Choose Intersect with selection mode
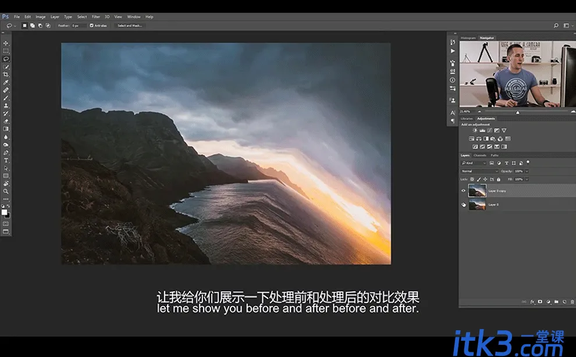Viewport: 576px width, 357px height. click(48, 26)
